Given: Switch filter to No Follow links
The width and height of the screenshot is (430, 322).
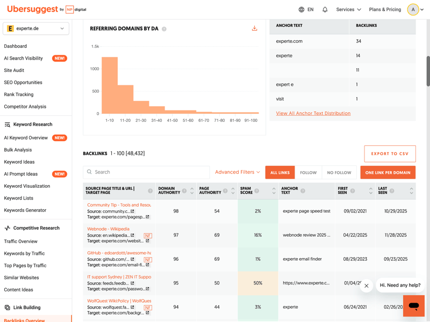Looking at the screenshot, I should [x=339, y=173].
